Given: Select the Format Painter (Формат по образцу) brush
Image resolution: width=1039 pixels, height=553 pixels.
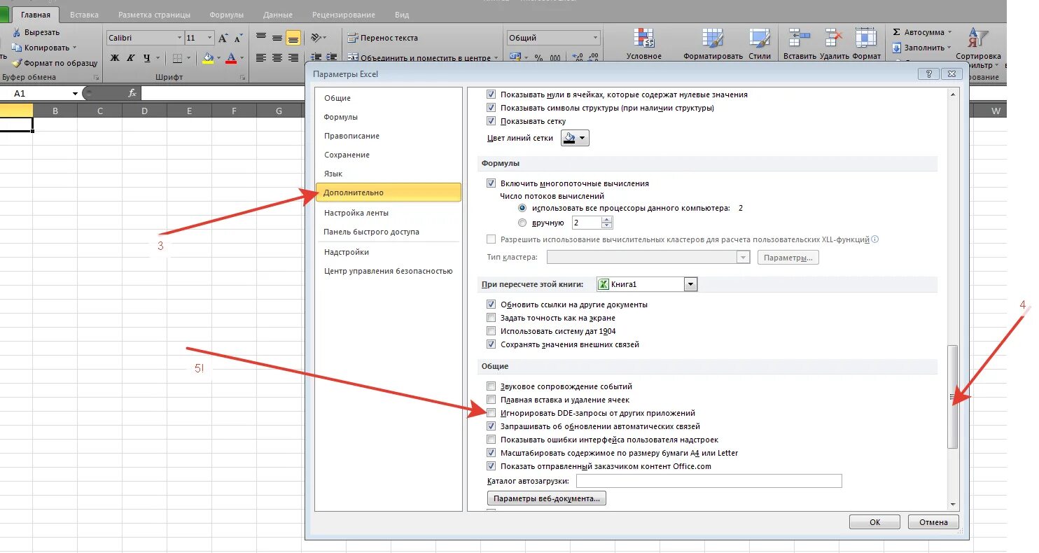Looking at the screenshot, I should (17, 63).
